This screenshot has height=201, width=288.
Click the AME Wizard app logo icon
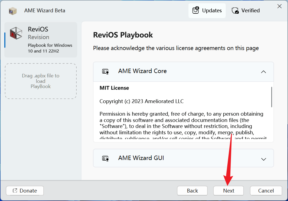(13, 11)
